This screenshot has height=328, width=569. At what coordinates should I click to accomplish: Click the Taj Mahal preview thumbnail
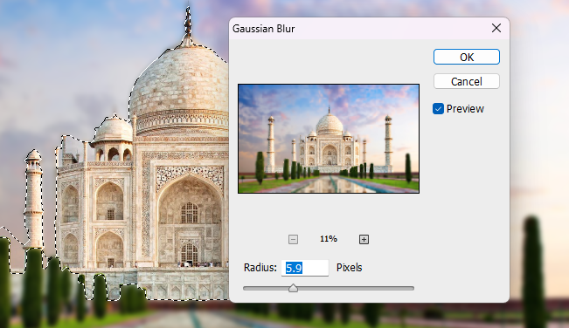(329, 139)
